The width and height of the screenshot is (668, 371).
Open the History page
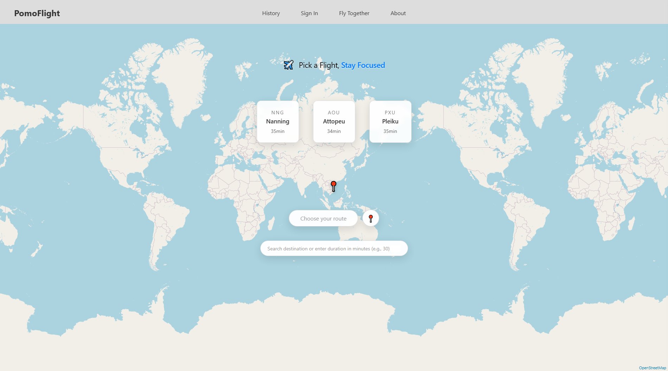click(271, 13)
